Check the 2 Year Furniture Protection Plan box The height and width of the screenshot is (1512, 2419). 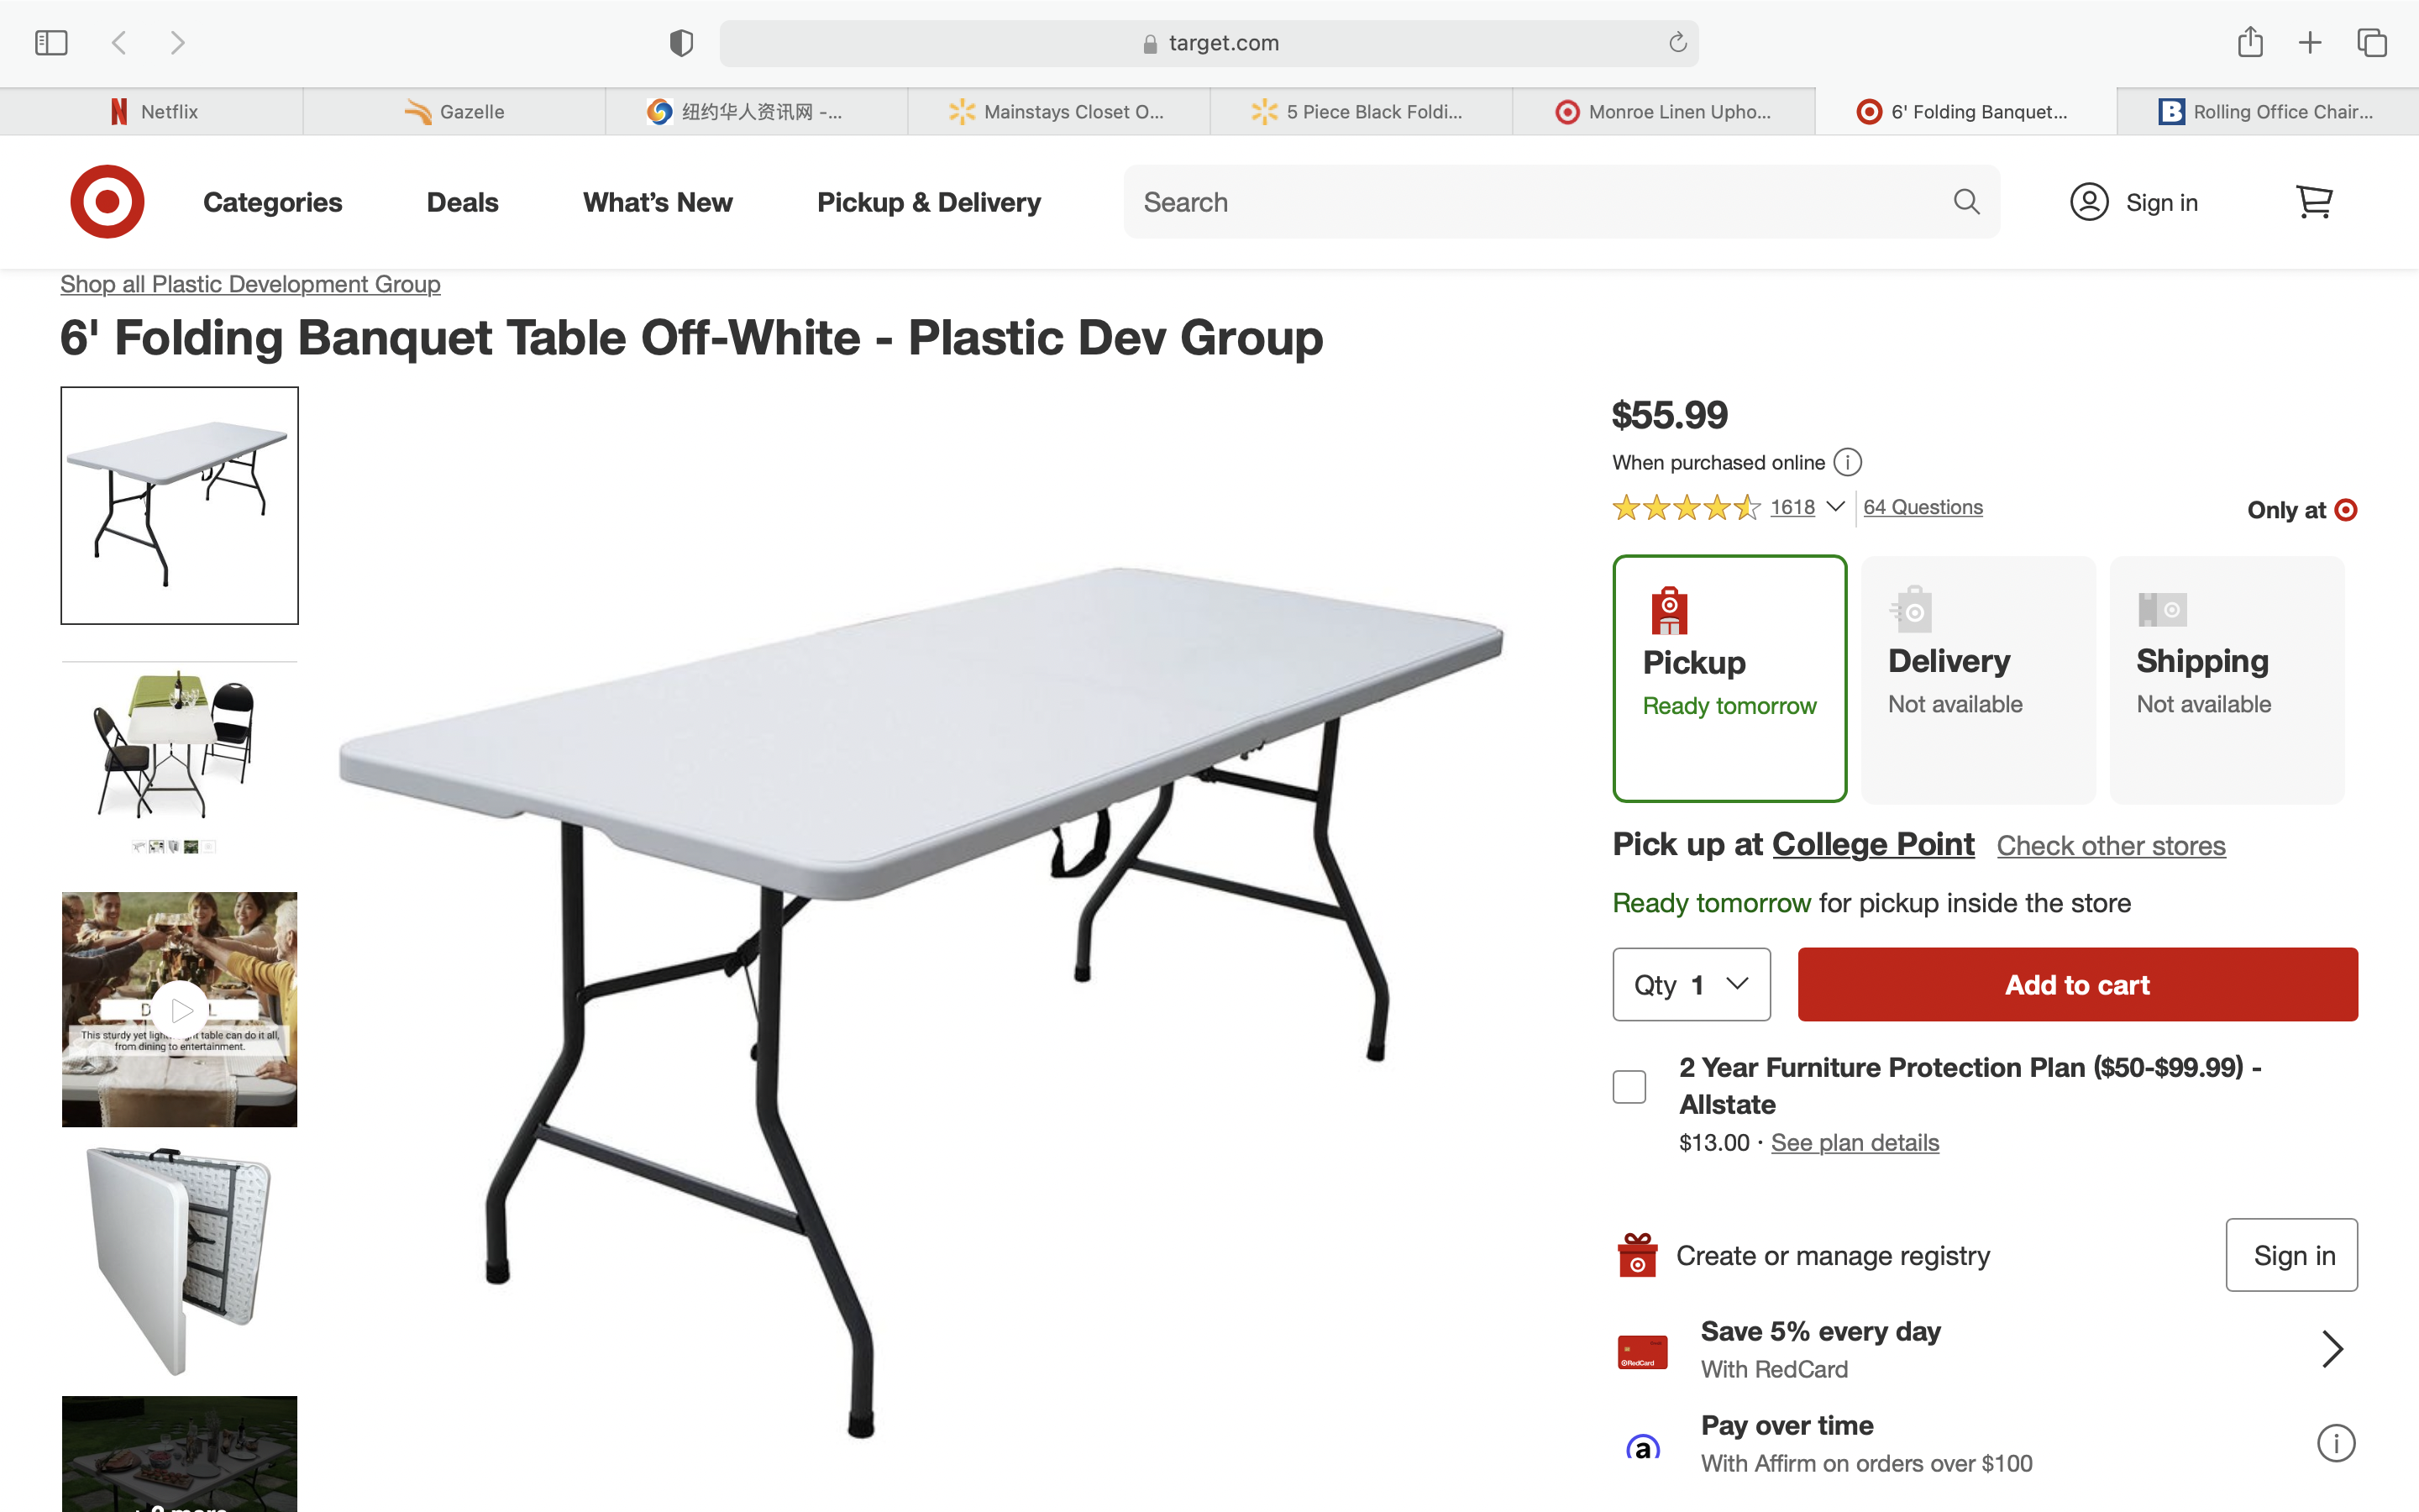pos(1629,1087)
